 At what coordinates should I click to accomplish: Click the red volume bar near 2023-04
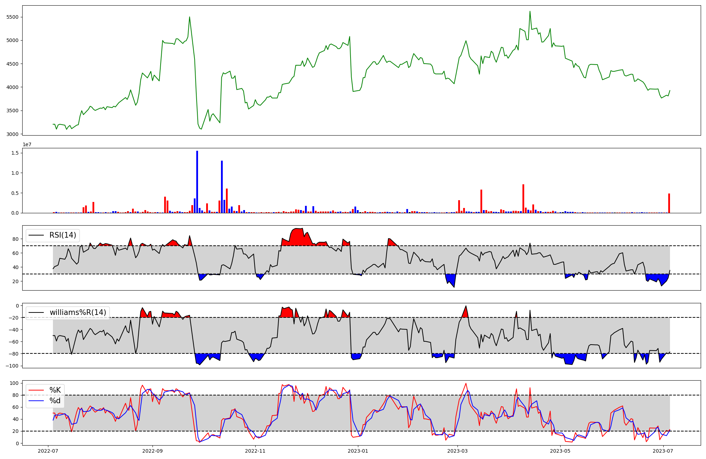523,198
